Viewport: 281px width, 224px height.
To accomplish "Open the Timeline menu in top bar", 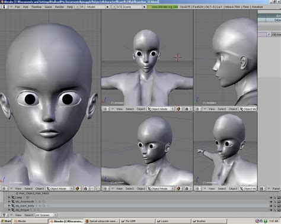I will (x=36, y=7).
